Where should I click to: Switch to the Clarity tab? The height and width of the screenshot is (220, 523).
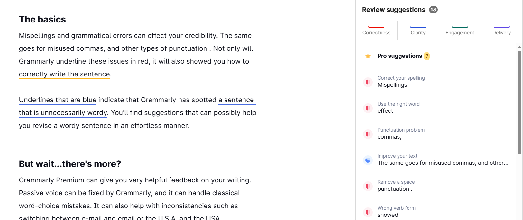(418, 31)
